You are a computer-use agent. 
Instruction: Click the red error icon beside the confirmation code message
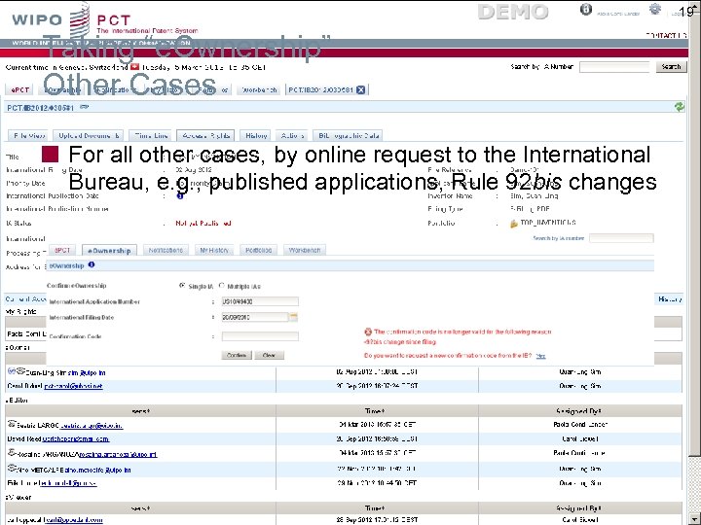tap(368, 332)
